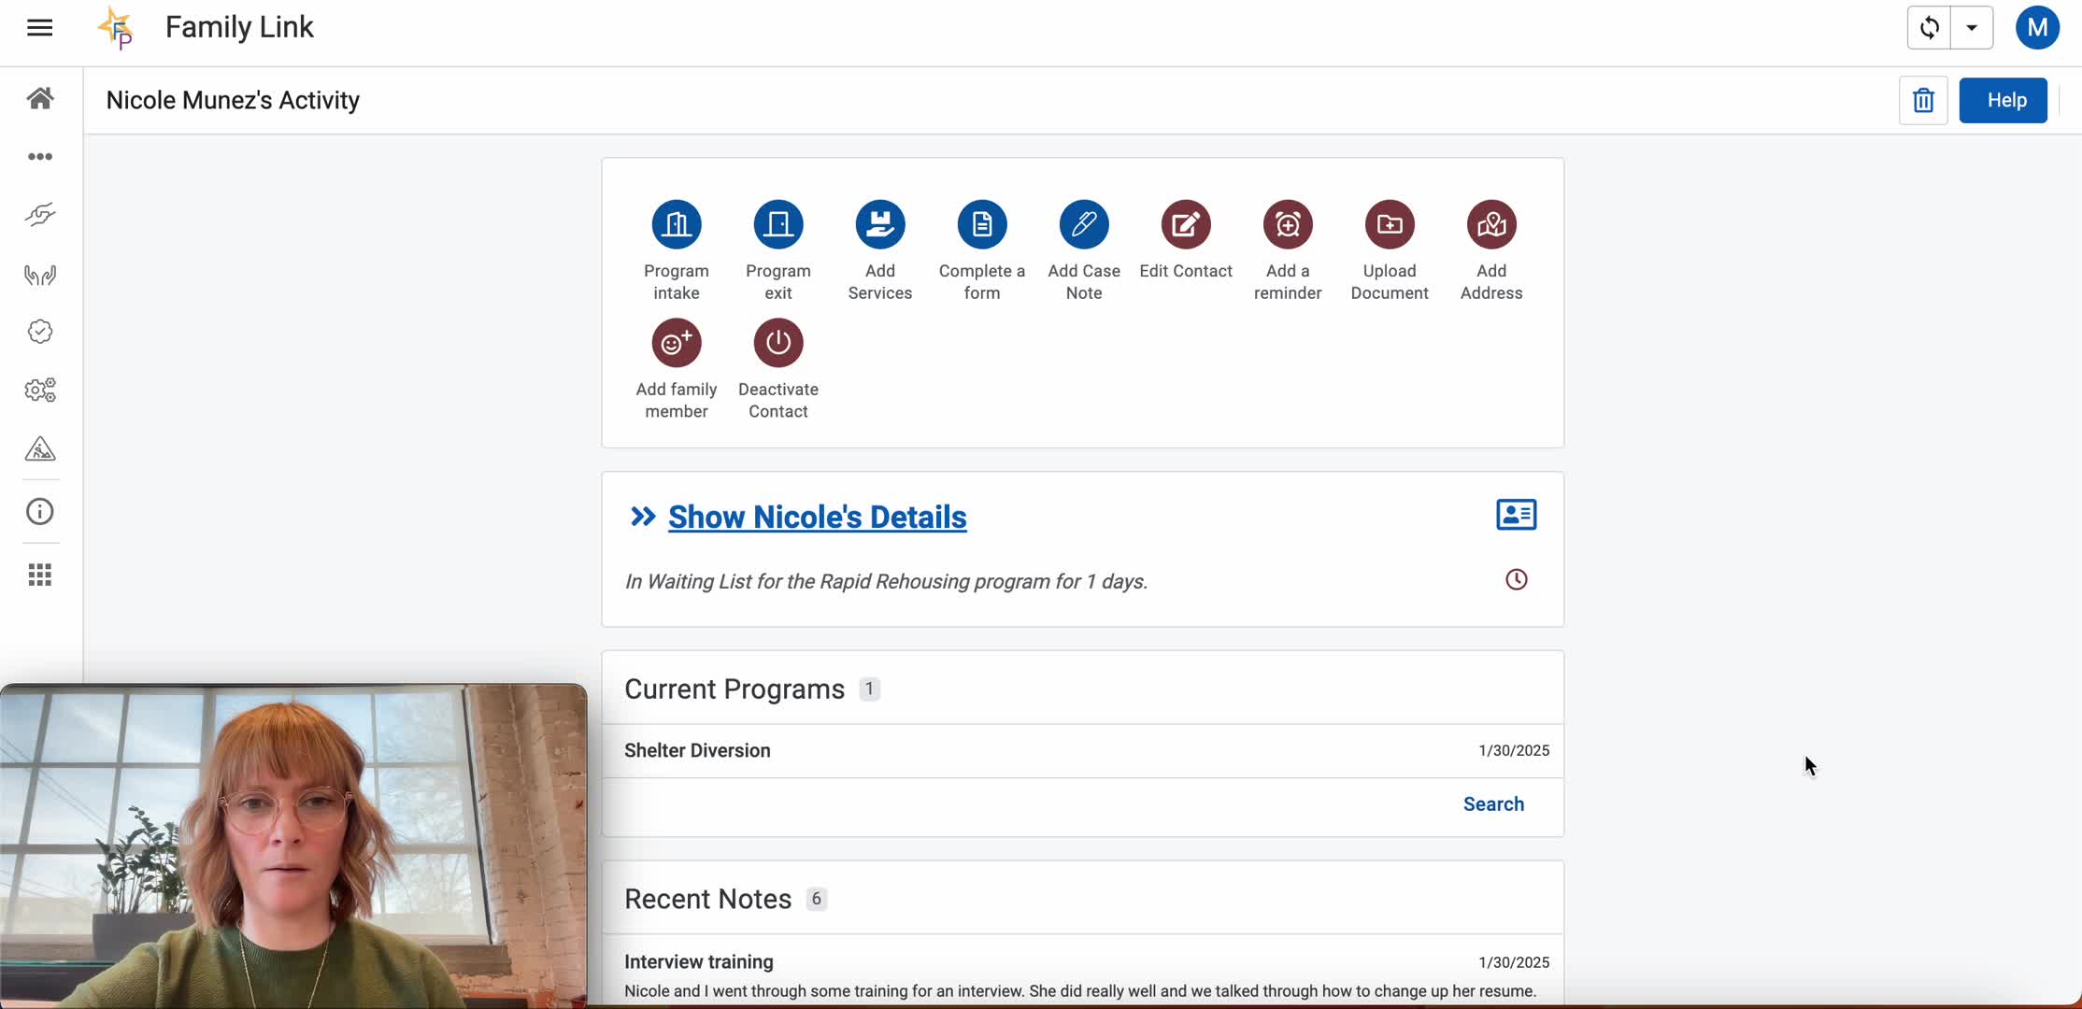Click the Nicole Munez's Activity heading
The height and width of the screenshot is (1009, 2082).
coord(233,100)
